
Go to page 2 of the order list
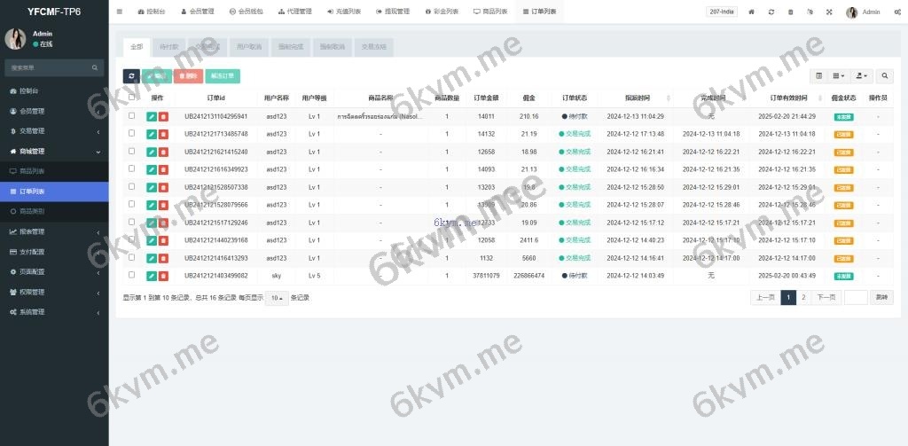[x=803, y=298]
